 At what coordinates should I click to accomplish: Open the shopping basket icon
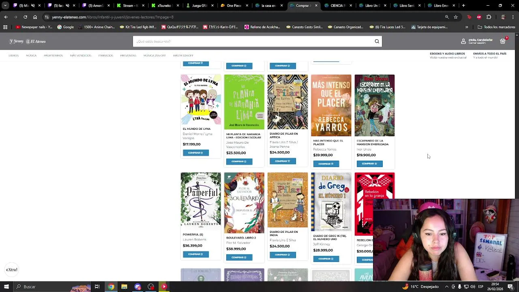[503, 41]
